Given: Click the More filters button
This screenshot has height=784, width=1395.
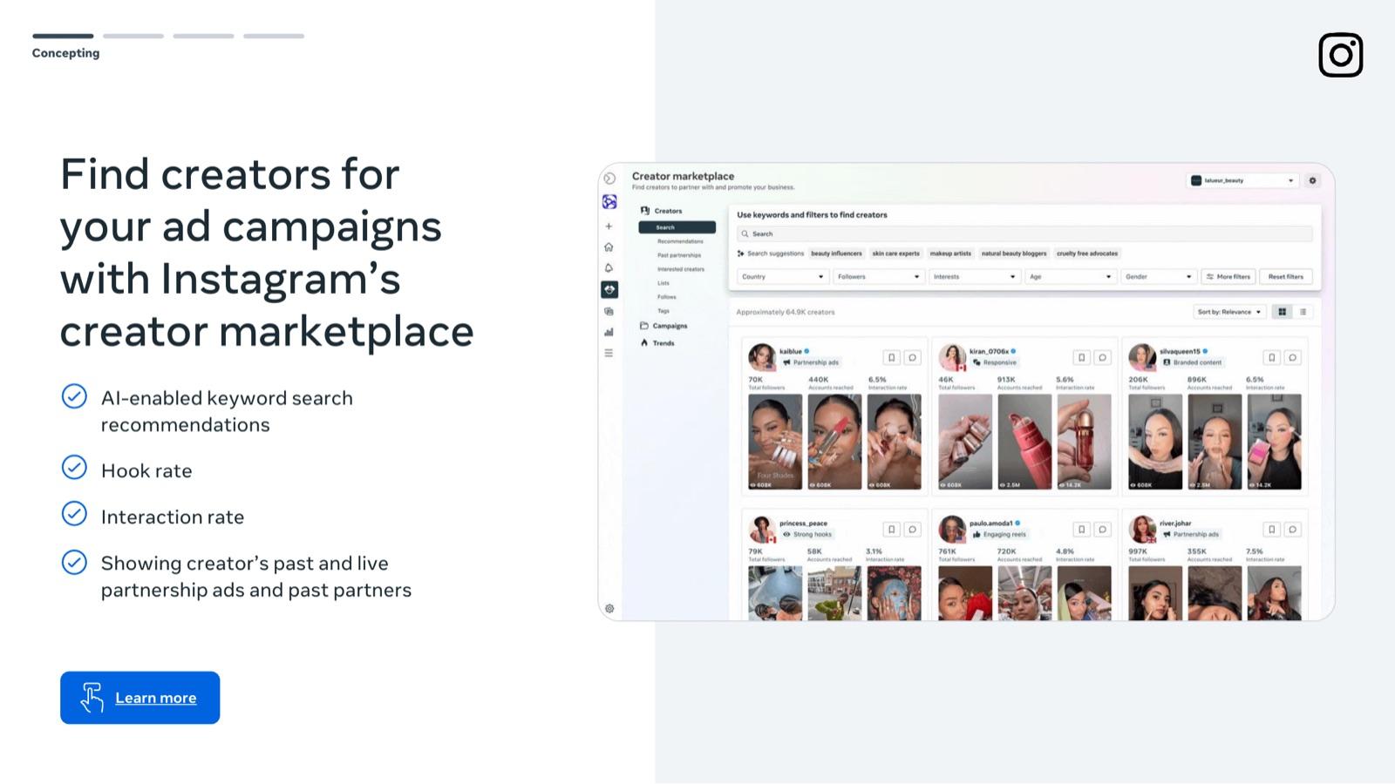Looking at the screenshot, I should tap(1228, 277).
